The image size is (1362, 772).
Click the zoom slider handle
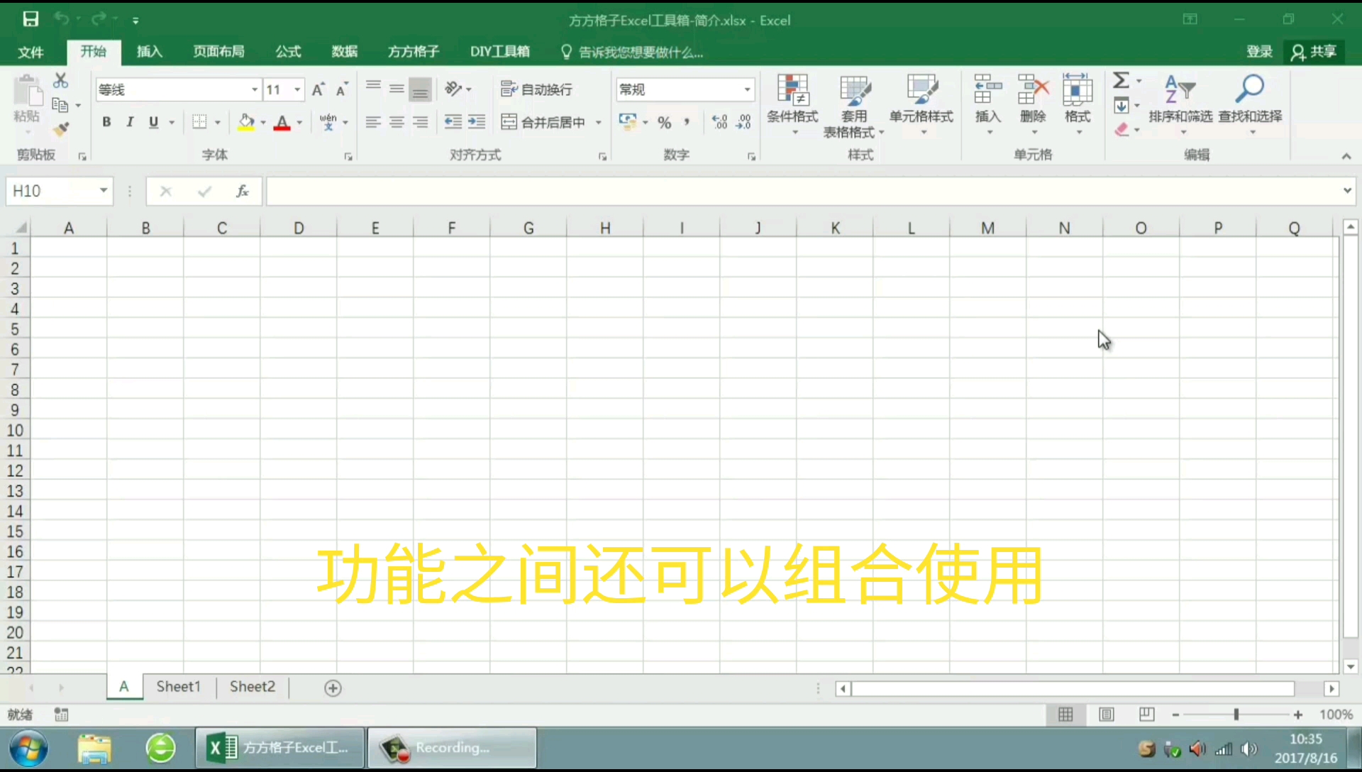click(x=1236, y=715)
